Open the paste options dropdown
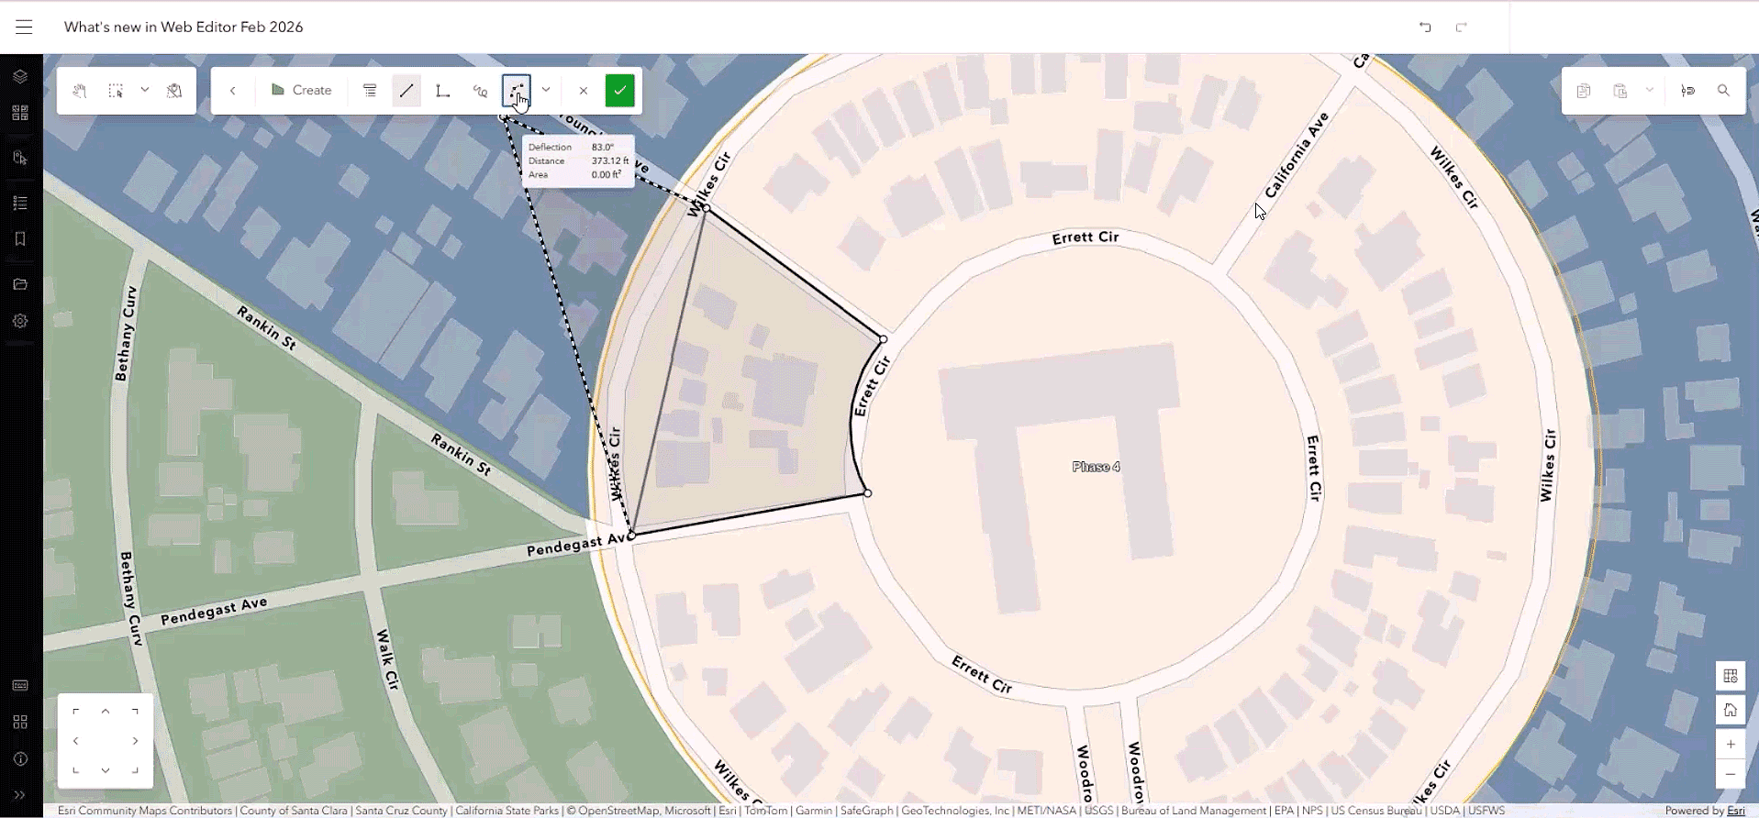 [x=1650, y=90]
